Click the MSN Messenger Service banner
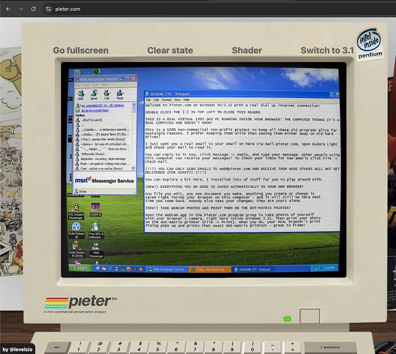The height and width of the screenshot is (354, 396). pos(104,180)
